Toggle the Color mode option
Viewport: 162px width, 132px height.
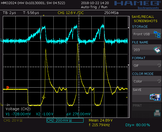[x=147, y=81]
